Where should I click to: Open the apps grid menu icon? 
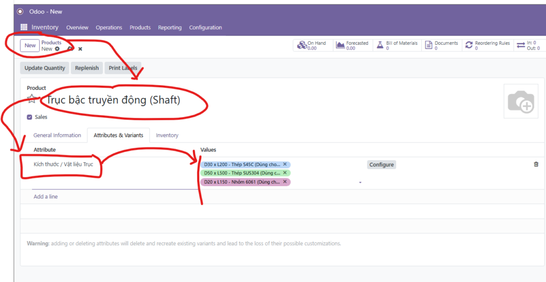pyautogui.click(x=24, y=28)
